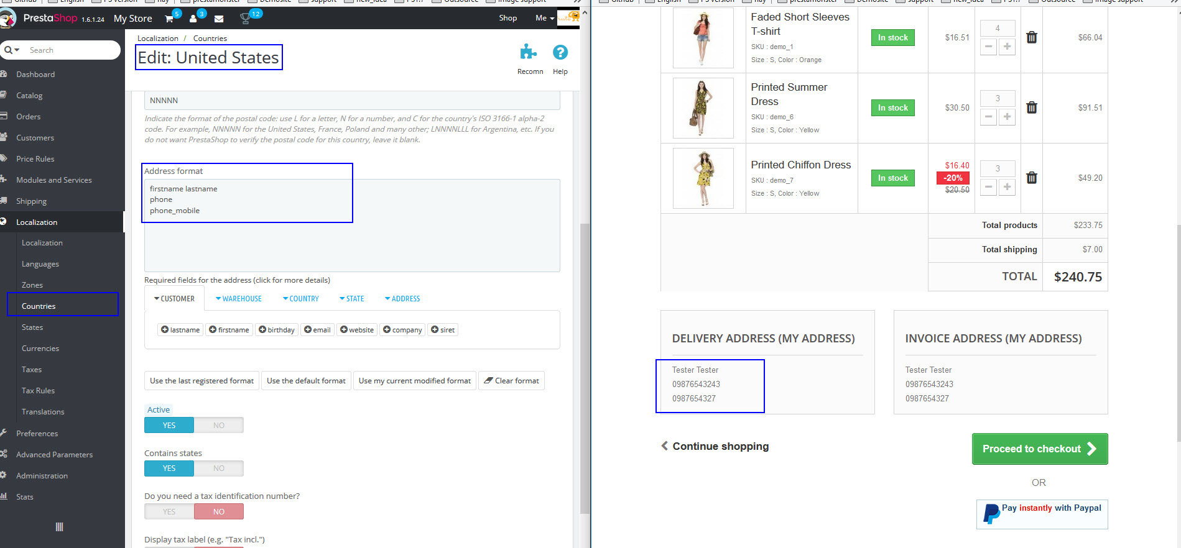This screenshot has height=548, width=1181.
Task: Open the trophy notifications icon in header
Action: (x=245, y=19)
